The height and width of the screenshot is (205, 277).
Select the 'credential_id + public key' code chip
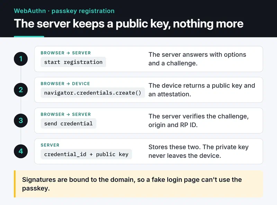(x=86, y=154)
